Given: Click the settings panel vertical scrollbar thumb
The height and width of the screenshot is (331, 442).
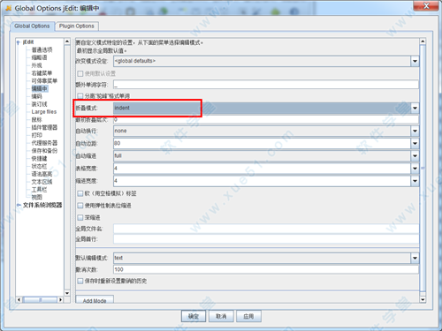Looking at the screenshot, I should (423, 169).
